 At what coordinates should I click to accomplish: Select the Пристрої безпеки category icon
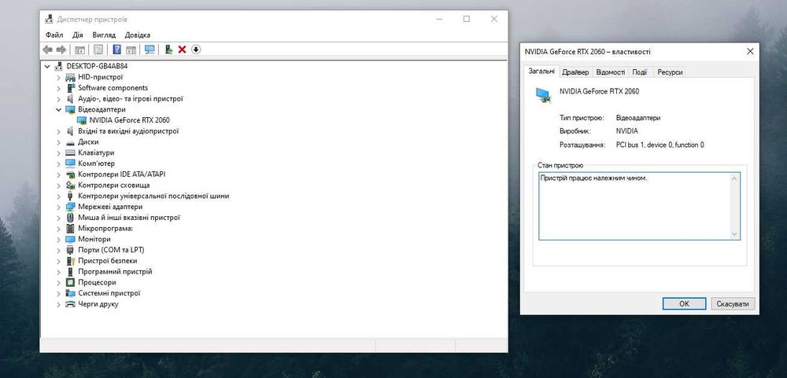click(70, 261)
